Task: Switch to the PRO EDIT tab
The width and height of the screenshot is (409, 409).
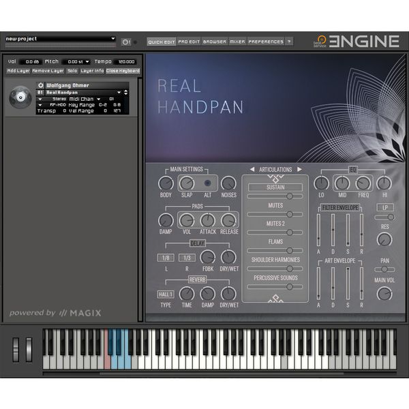Action: (x=189, y=42)
